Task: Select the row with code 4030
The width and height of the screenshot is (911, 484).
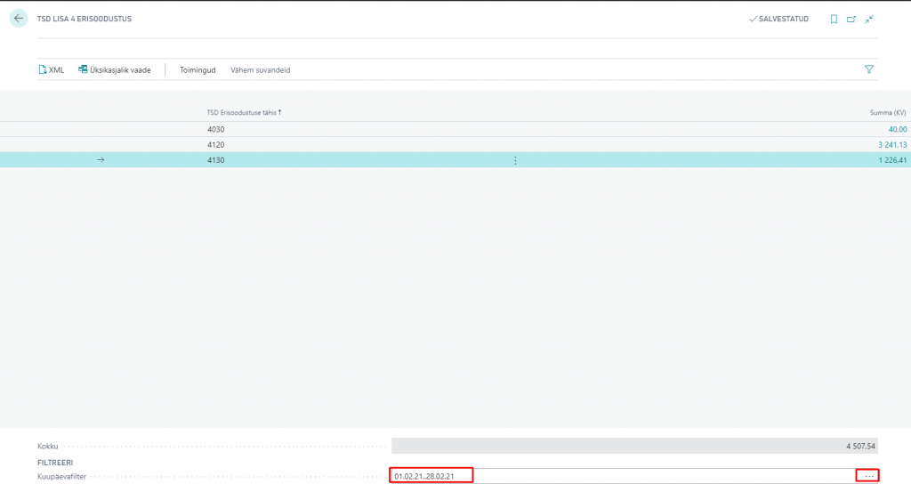Action: click(x=216, y=129)
